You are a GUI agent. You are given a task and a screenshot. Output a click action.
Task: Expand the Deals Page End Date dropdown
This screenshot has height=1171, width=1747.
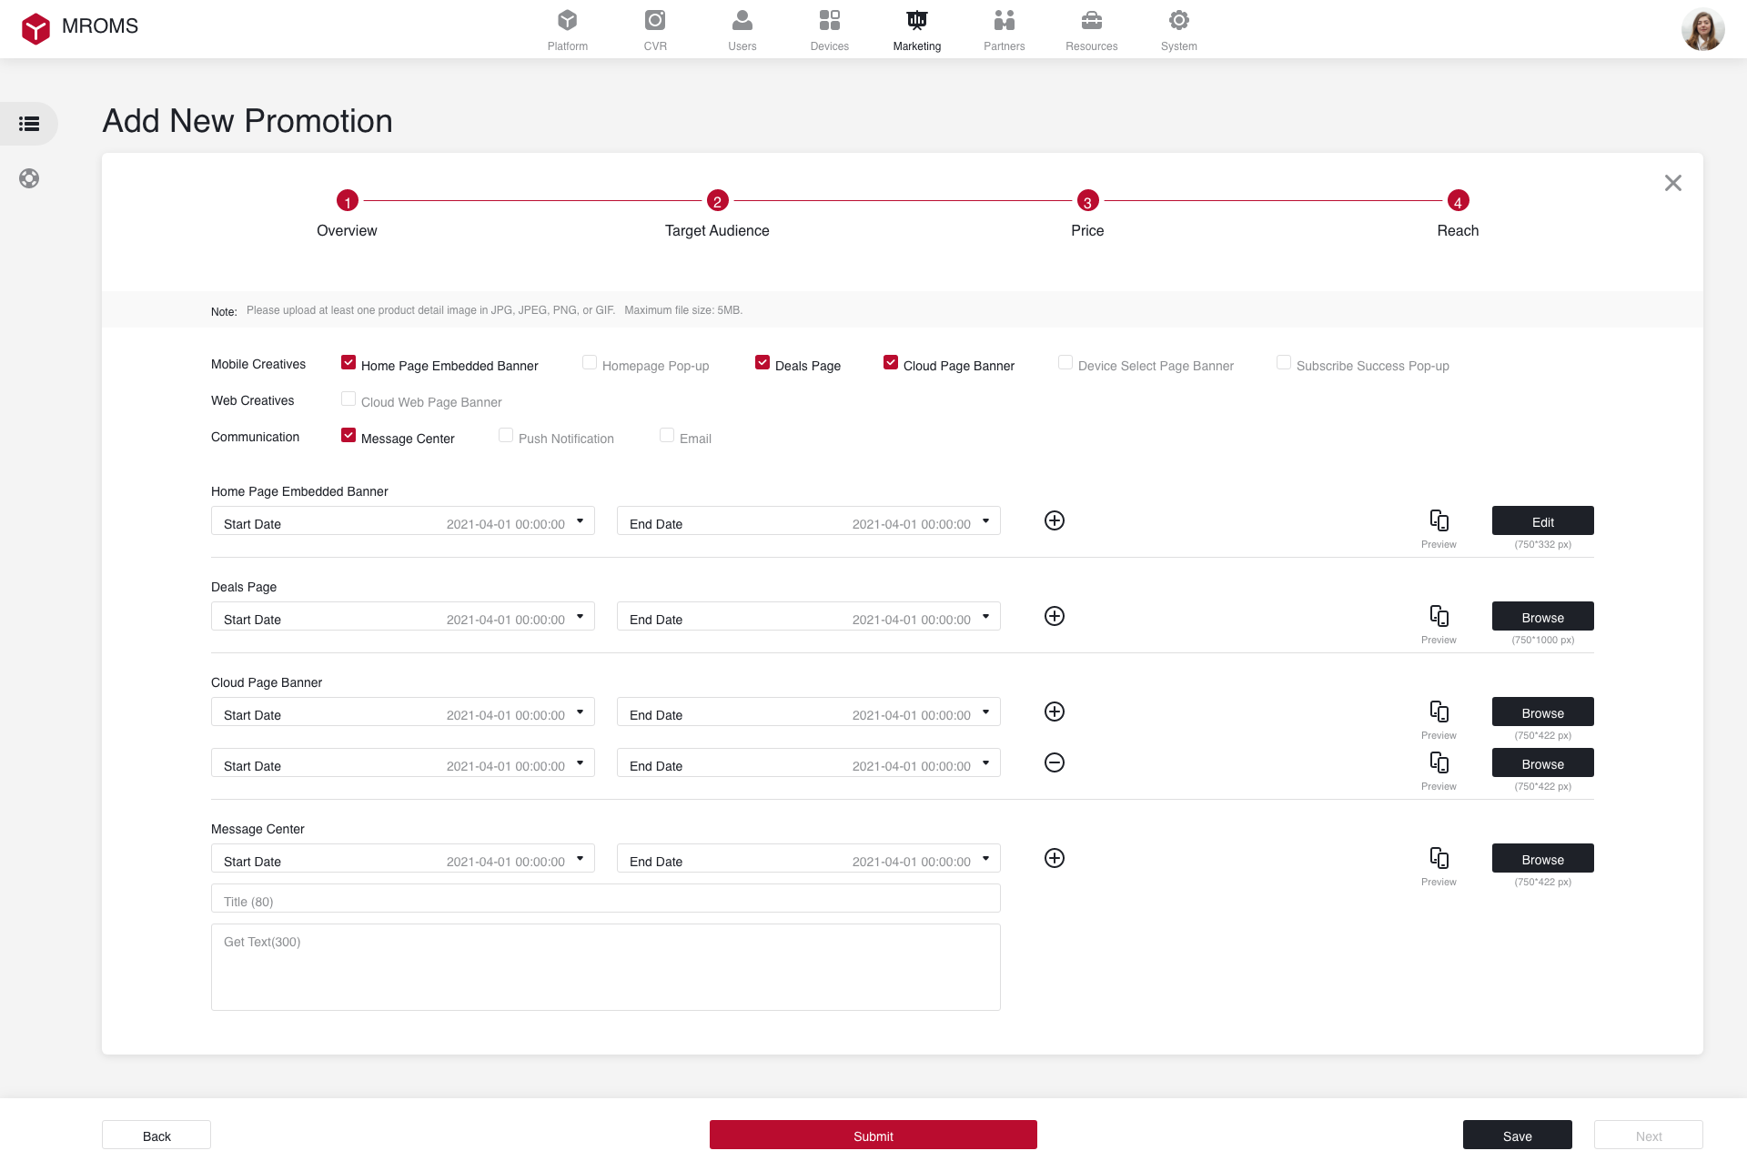[x=988, y=618]
